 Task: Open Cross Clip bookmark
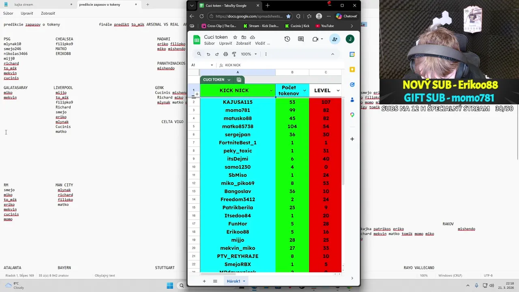tap(219, 26)
